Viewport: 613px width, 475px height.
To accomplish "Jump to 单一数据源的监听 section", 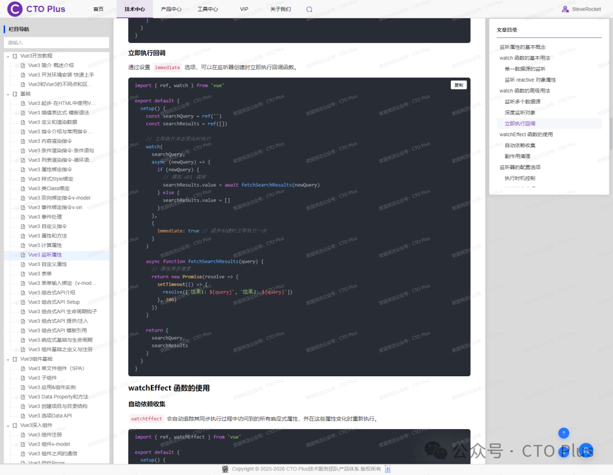I will click(524, 69).
